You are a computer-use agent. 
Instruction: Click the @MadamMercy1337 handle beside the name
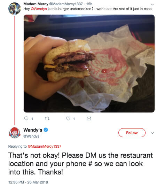point(66,4)
